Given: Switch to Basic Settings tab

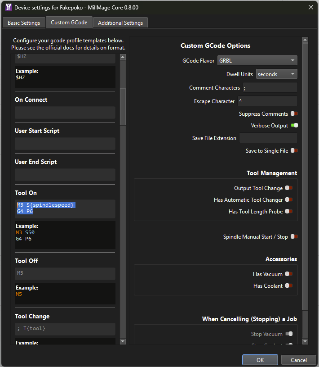Looking at the screenshot, I should [x=24, y=23].
